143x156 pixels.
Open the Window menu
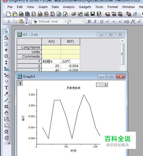click(128, 7)
